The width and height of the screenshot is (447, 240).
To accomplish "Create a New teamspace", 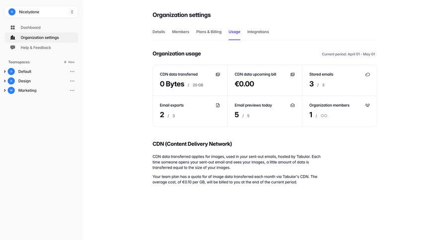I will [69, 62].
